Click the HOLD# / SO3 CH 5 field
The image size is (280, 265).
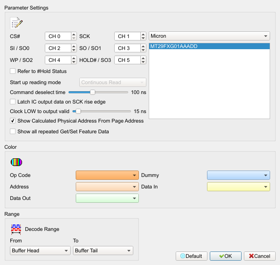coord(127,60)
